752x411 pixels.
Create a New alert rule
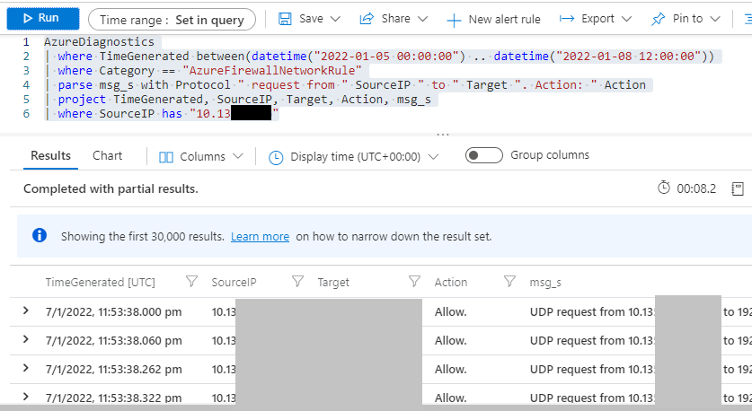point(493,19)
